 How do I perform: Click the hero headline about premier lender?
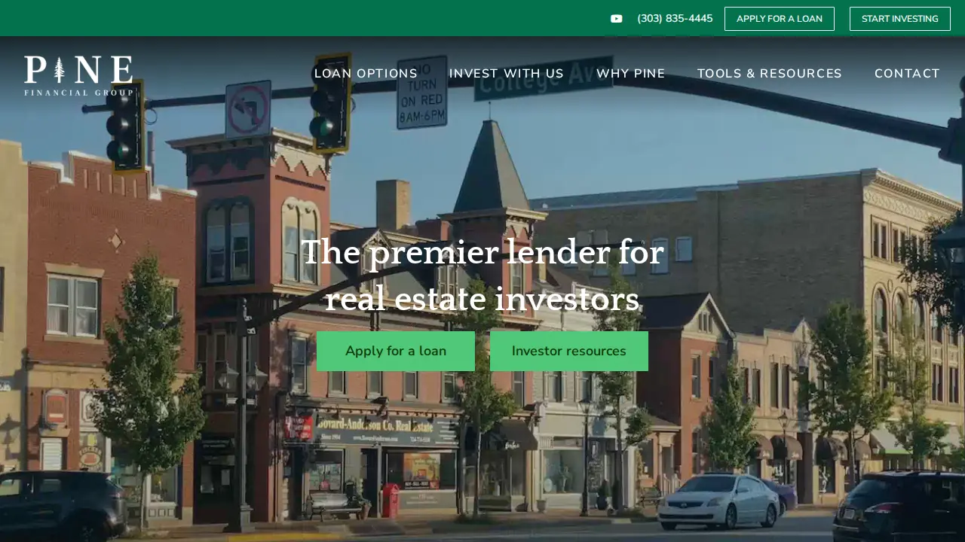tap(482, 276)
